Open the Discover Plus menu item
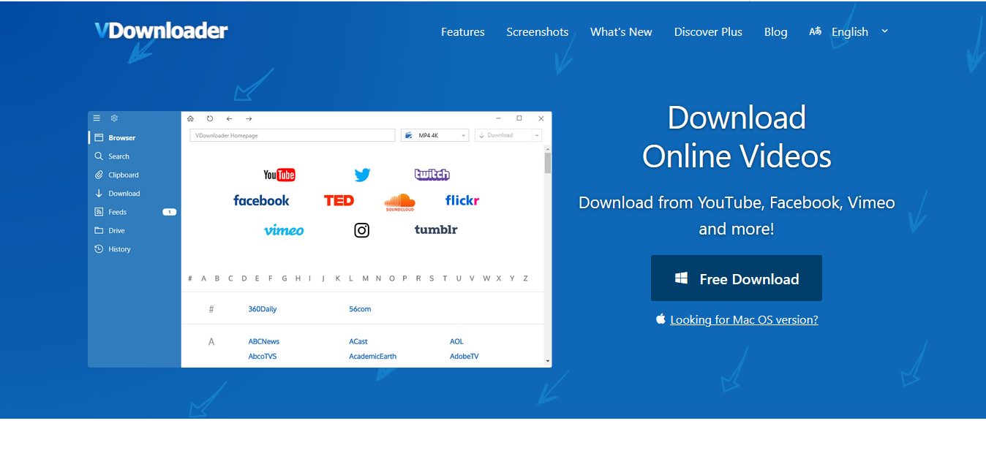 point(708,32)
